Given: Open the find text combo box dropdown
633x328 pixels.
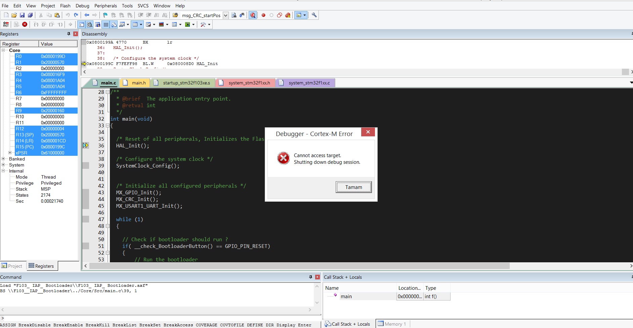Looking at the screenshot, I should [x=226, y=15].
